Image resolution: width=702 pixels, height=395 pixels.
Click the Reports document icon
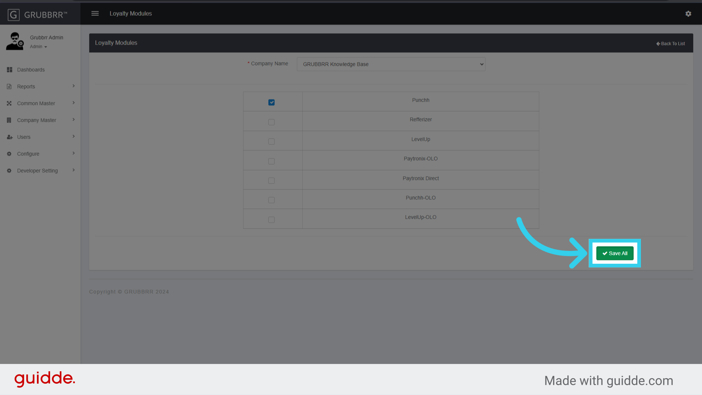coord(9,86)
